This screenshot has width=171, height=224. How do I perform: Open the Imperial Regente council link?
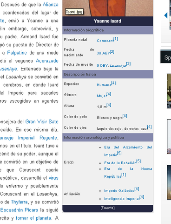(x=28, y=138)
